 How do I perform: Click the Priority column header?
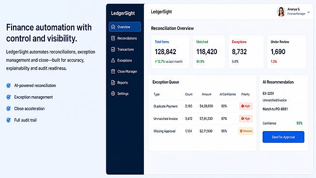point(245,94)
